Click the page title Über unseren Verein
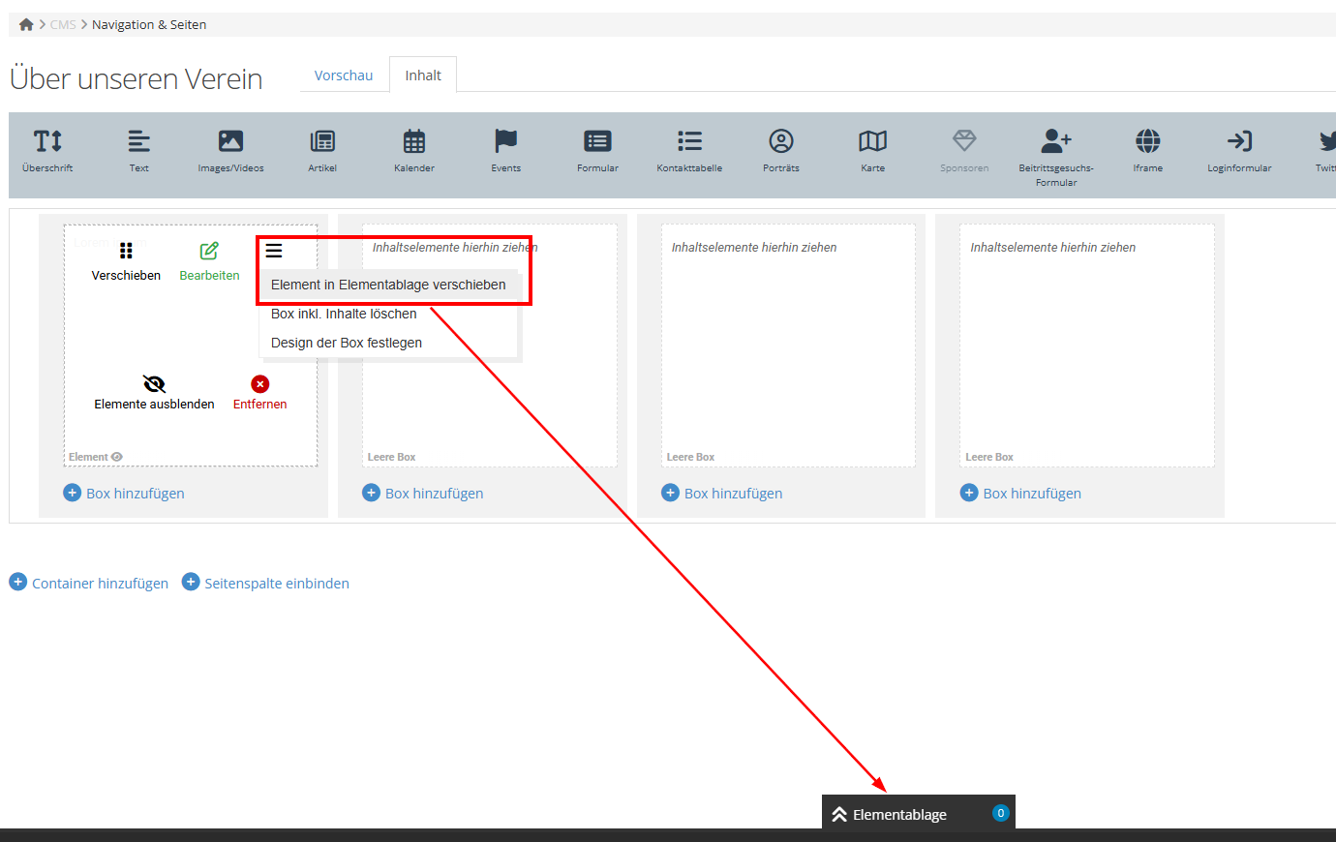The height and width of the screenshot is (842, 1336). tap(137, 78)
